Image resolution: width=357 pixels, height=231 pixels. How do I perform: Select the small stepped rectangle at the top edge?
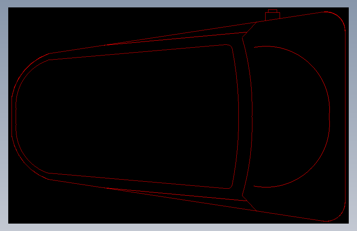pos(272,15)
